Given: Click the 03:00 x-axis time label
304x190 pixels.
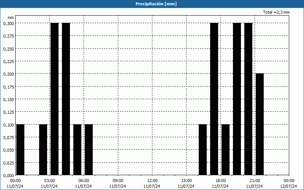Looking at the screenshot, I should pos(49,181).
